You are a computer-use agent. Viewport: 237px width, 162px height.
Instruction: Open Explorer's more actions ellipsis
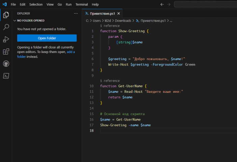(x=76, y=13)
